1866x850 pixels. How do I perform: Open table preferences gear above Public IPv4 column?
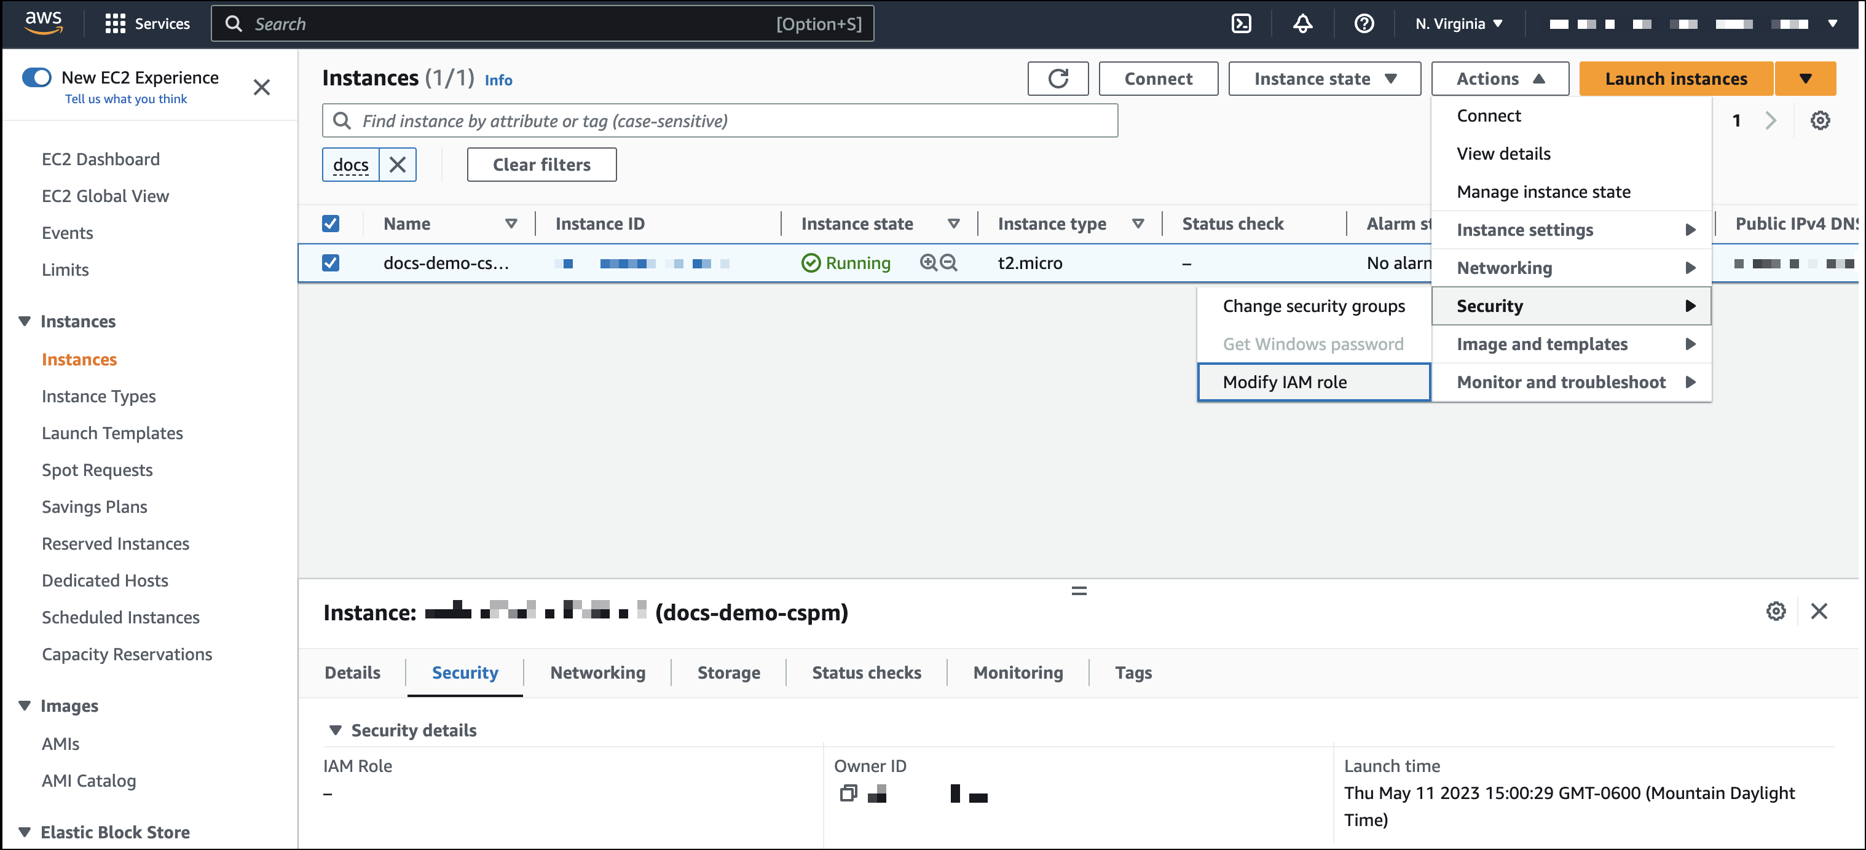(1821, 120)
